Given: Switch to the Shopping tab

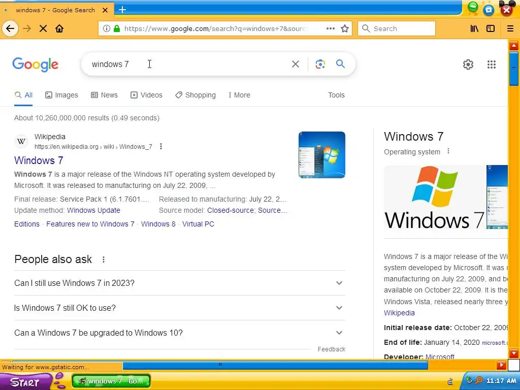Looking at the screenshot, I should [196, 95].
